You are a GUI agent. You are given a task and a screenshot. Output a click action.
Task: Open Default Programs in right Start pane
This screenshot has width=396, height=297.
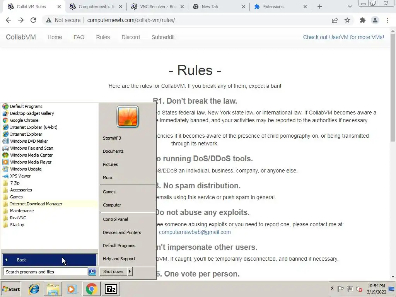click(119, 246)
